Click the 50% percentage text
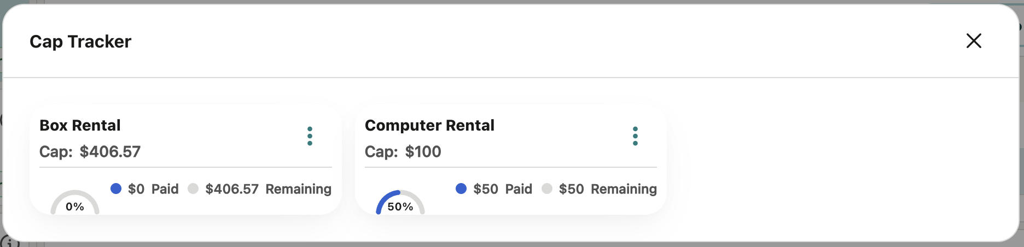This screenshot has width=1024, height=247. tap(400, 207)
